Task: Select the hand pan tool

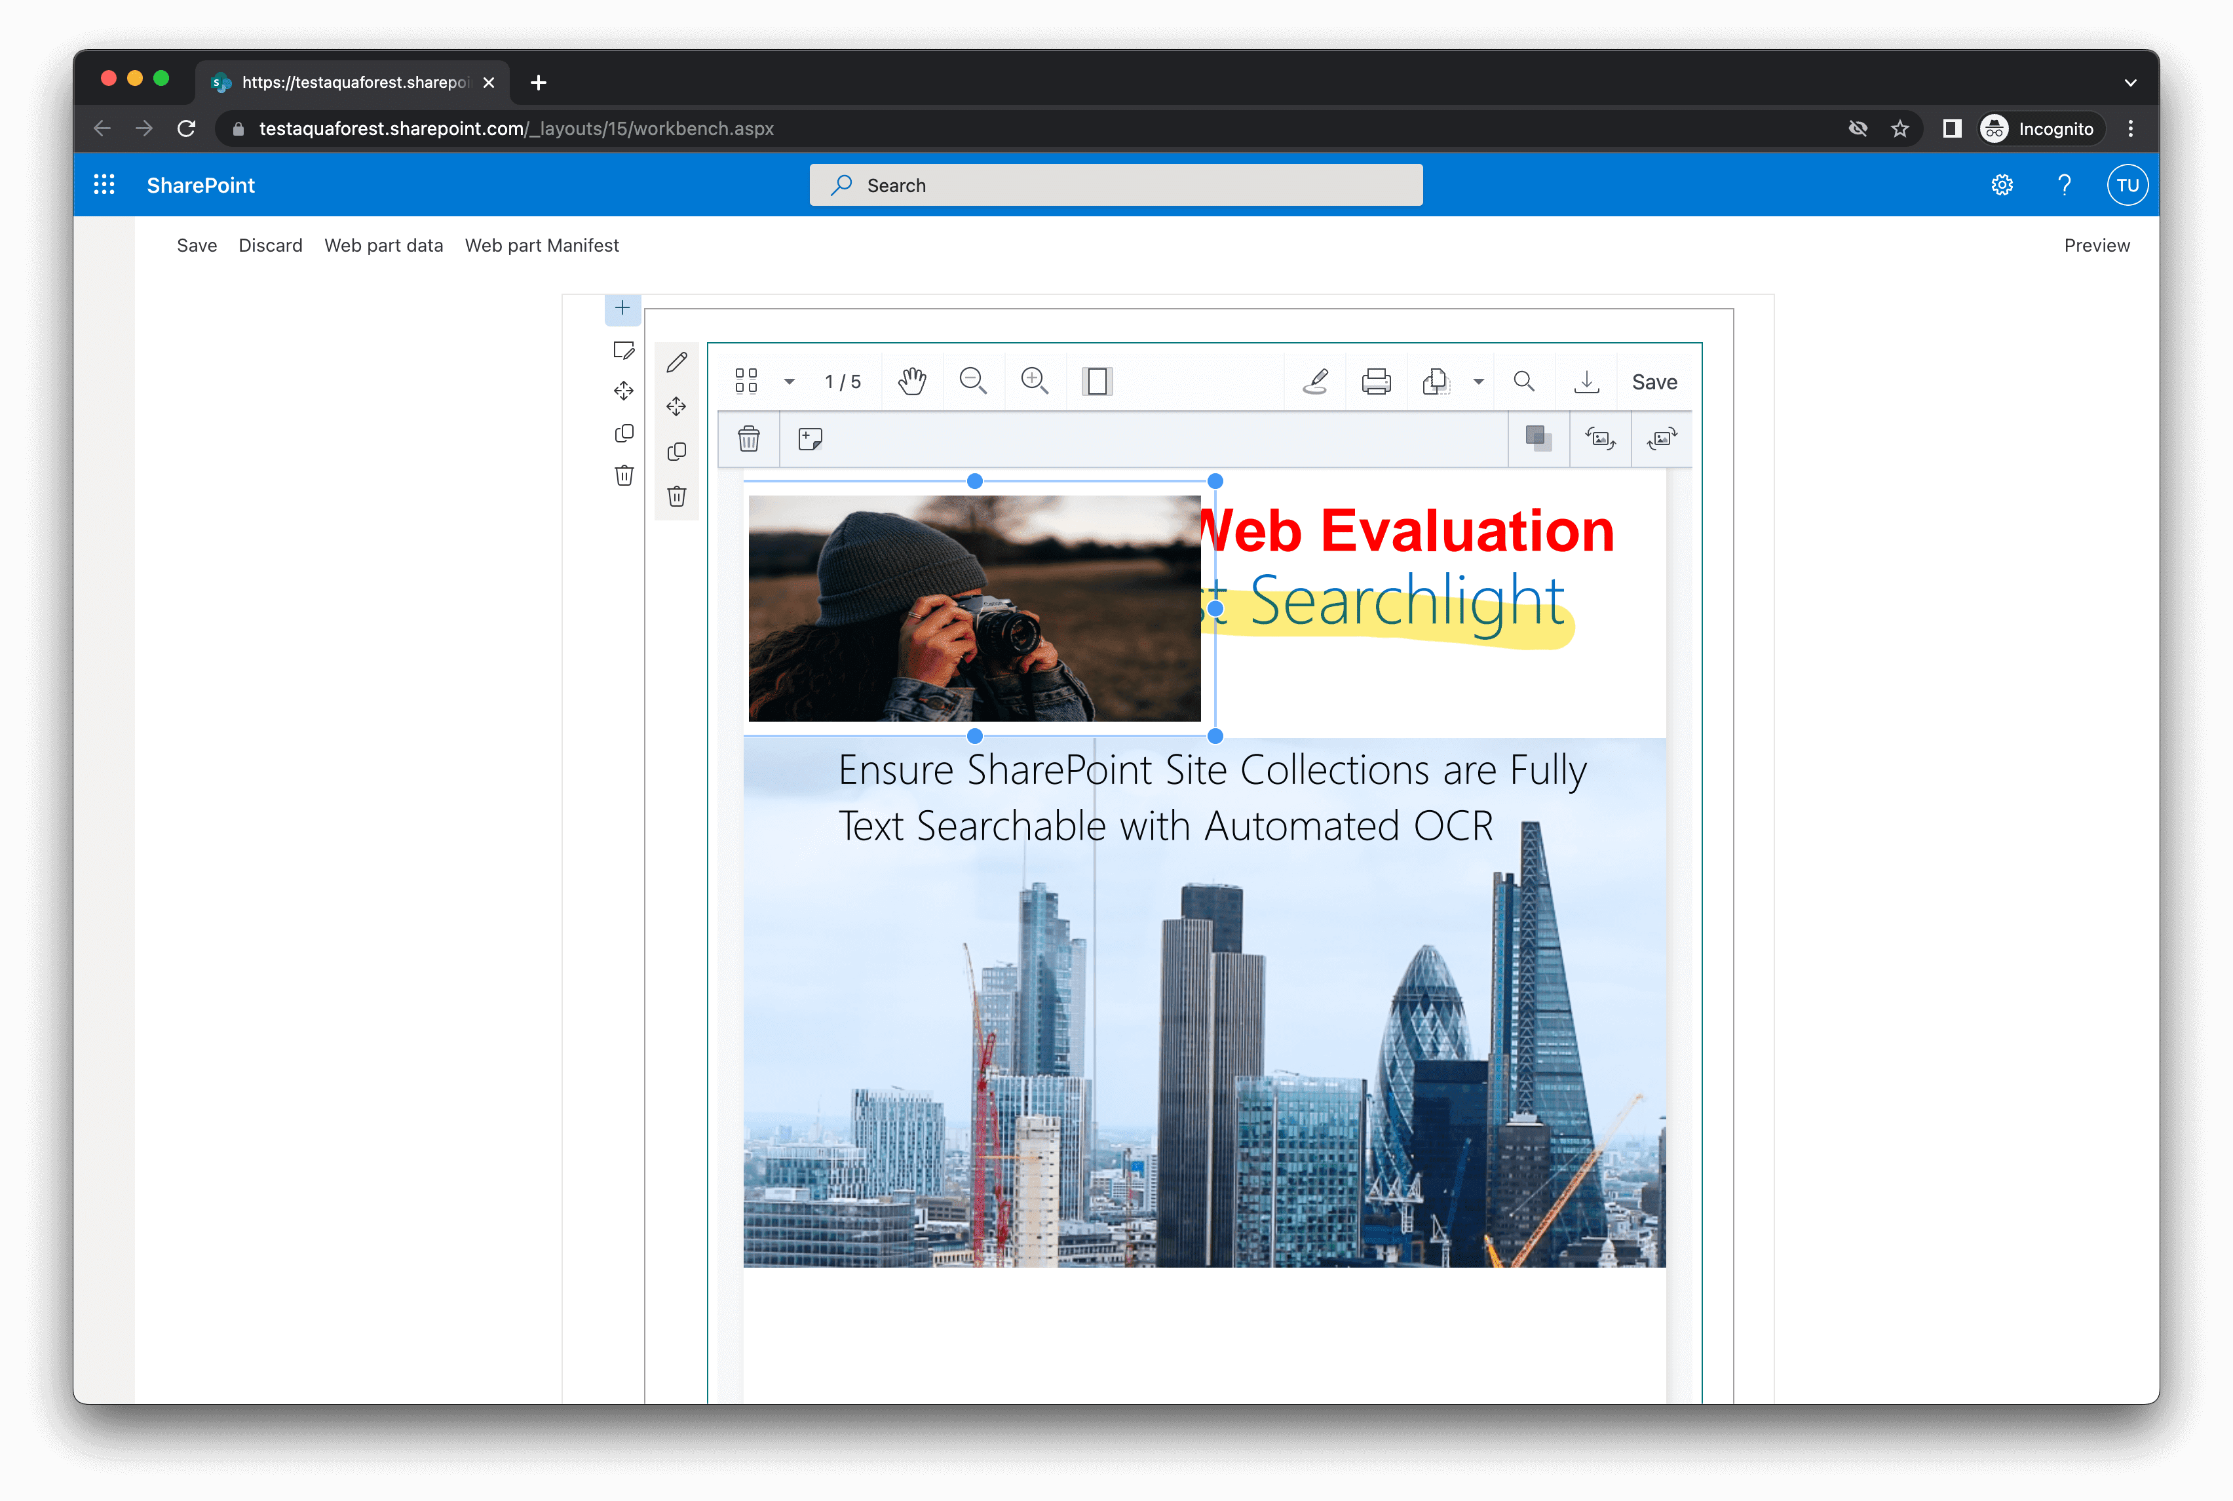Action: pos(912,381)
